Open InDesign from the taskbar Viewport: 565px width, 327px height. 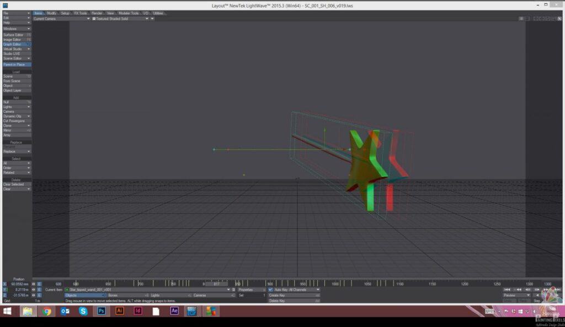coord(138,311)
